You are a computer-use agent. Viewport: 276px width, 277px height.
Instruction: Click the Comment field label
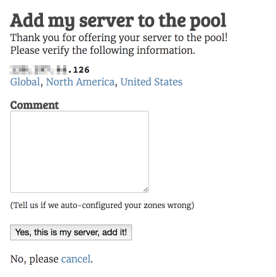pyautogui.click(x=35, y=105)
